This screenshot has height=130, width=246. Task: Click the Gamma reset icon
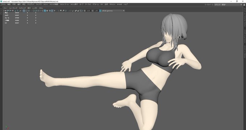[93, 10]
